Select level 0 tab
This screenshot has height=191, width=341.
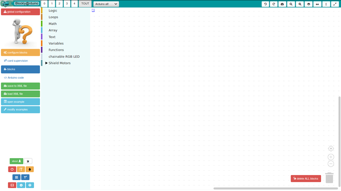point(44,3)
